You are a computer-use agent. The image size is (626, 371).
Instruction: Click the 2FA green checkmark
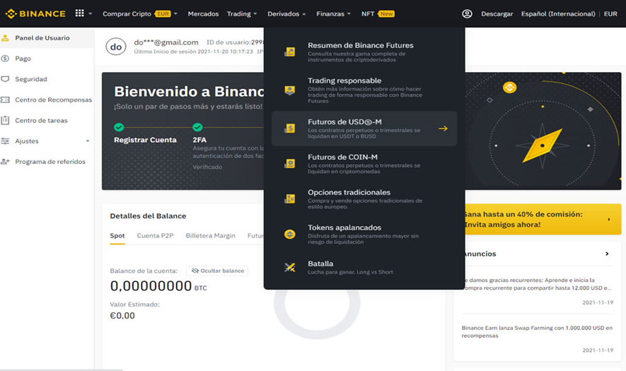(x=197, y=127)
